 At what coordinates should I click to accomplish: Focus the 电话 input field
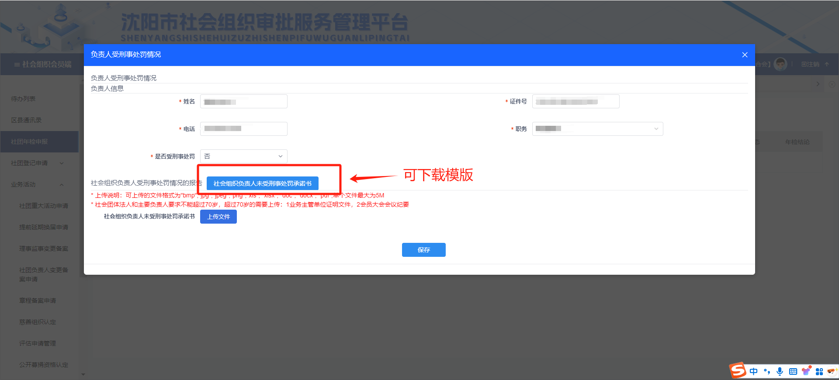[x=243, y=129]
